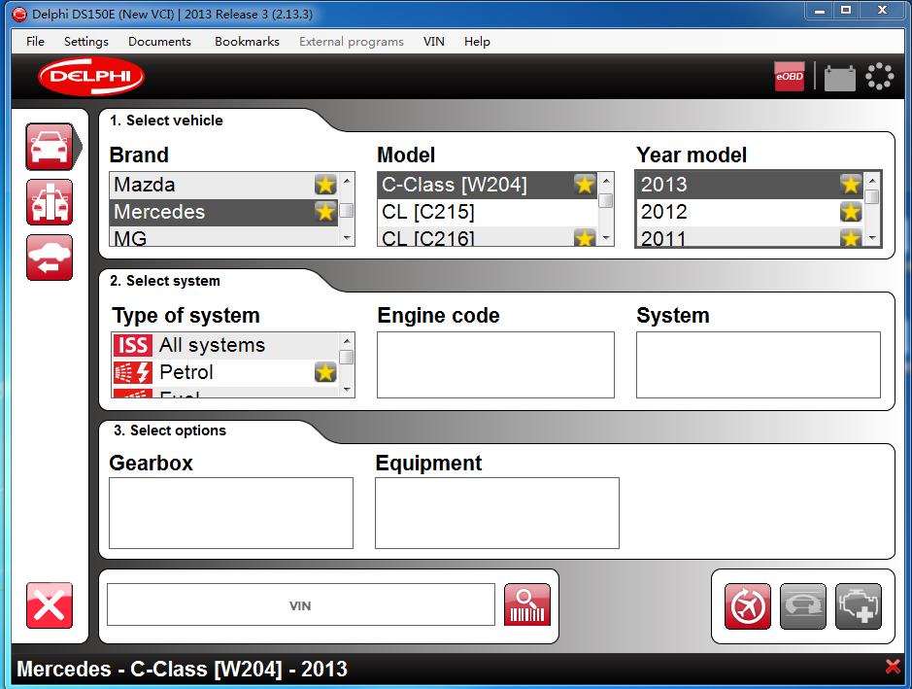Image resolution: width=912 pixels, height=689 pixels.
Task: Select year model 2012
Action: (x=750, y=212)
